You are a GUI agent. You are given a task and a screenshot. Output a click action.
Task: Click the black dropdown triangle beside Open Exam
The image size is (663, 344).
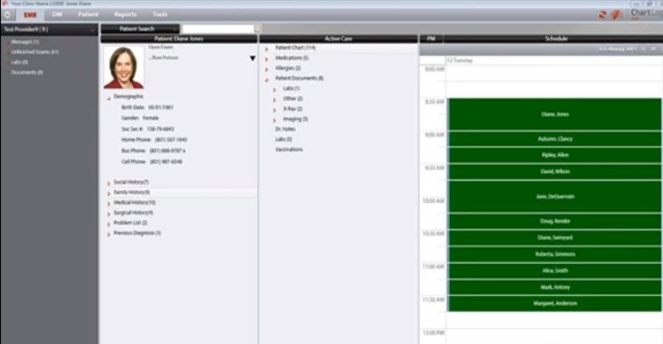coord(253,58)
